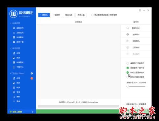
Task: Click Flash Now (立即刷机) action
Action: [136, 41]
